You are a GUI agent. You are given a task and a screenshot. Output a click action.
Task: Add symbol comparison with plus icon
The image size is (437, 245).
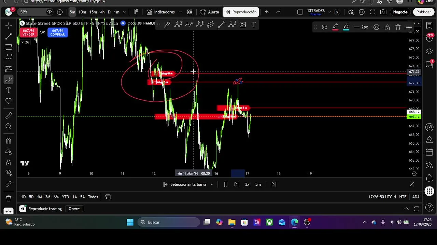(x=60, y=12)
